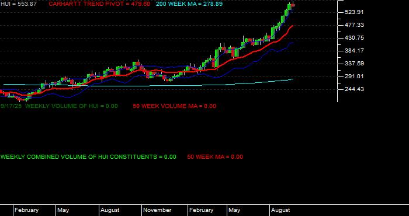Click the 384.17 price axis label
Viewport: 409px width, 216px height.
(354, 51)
